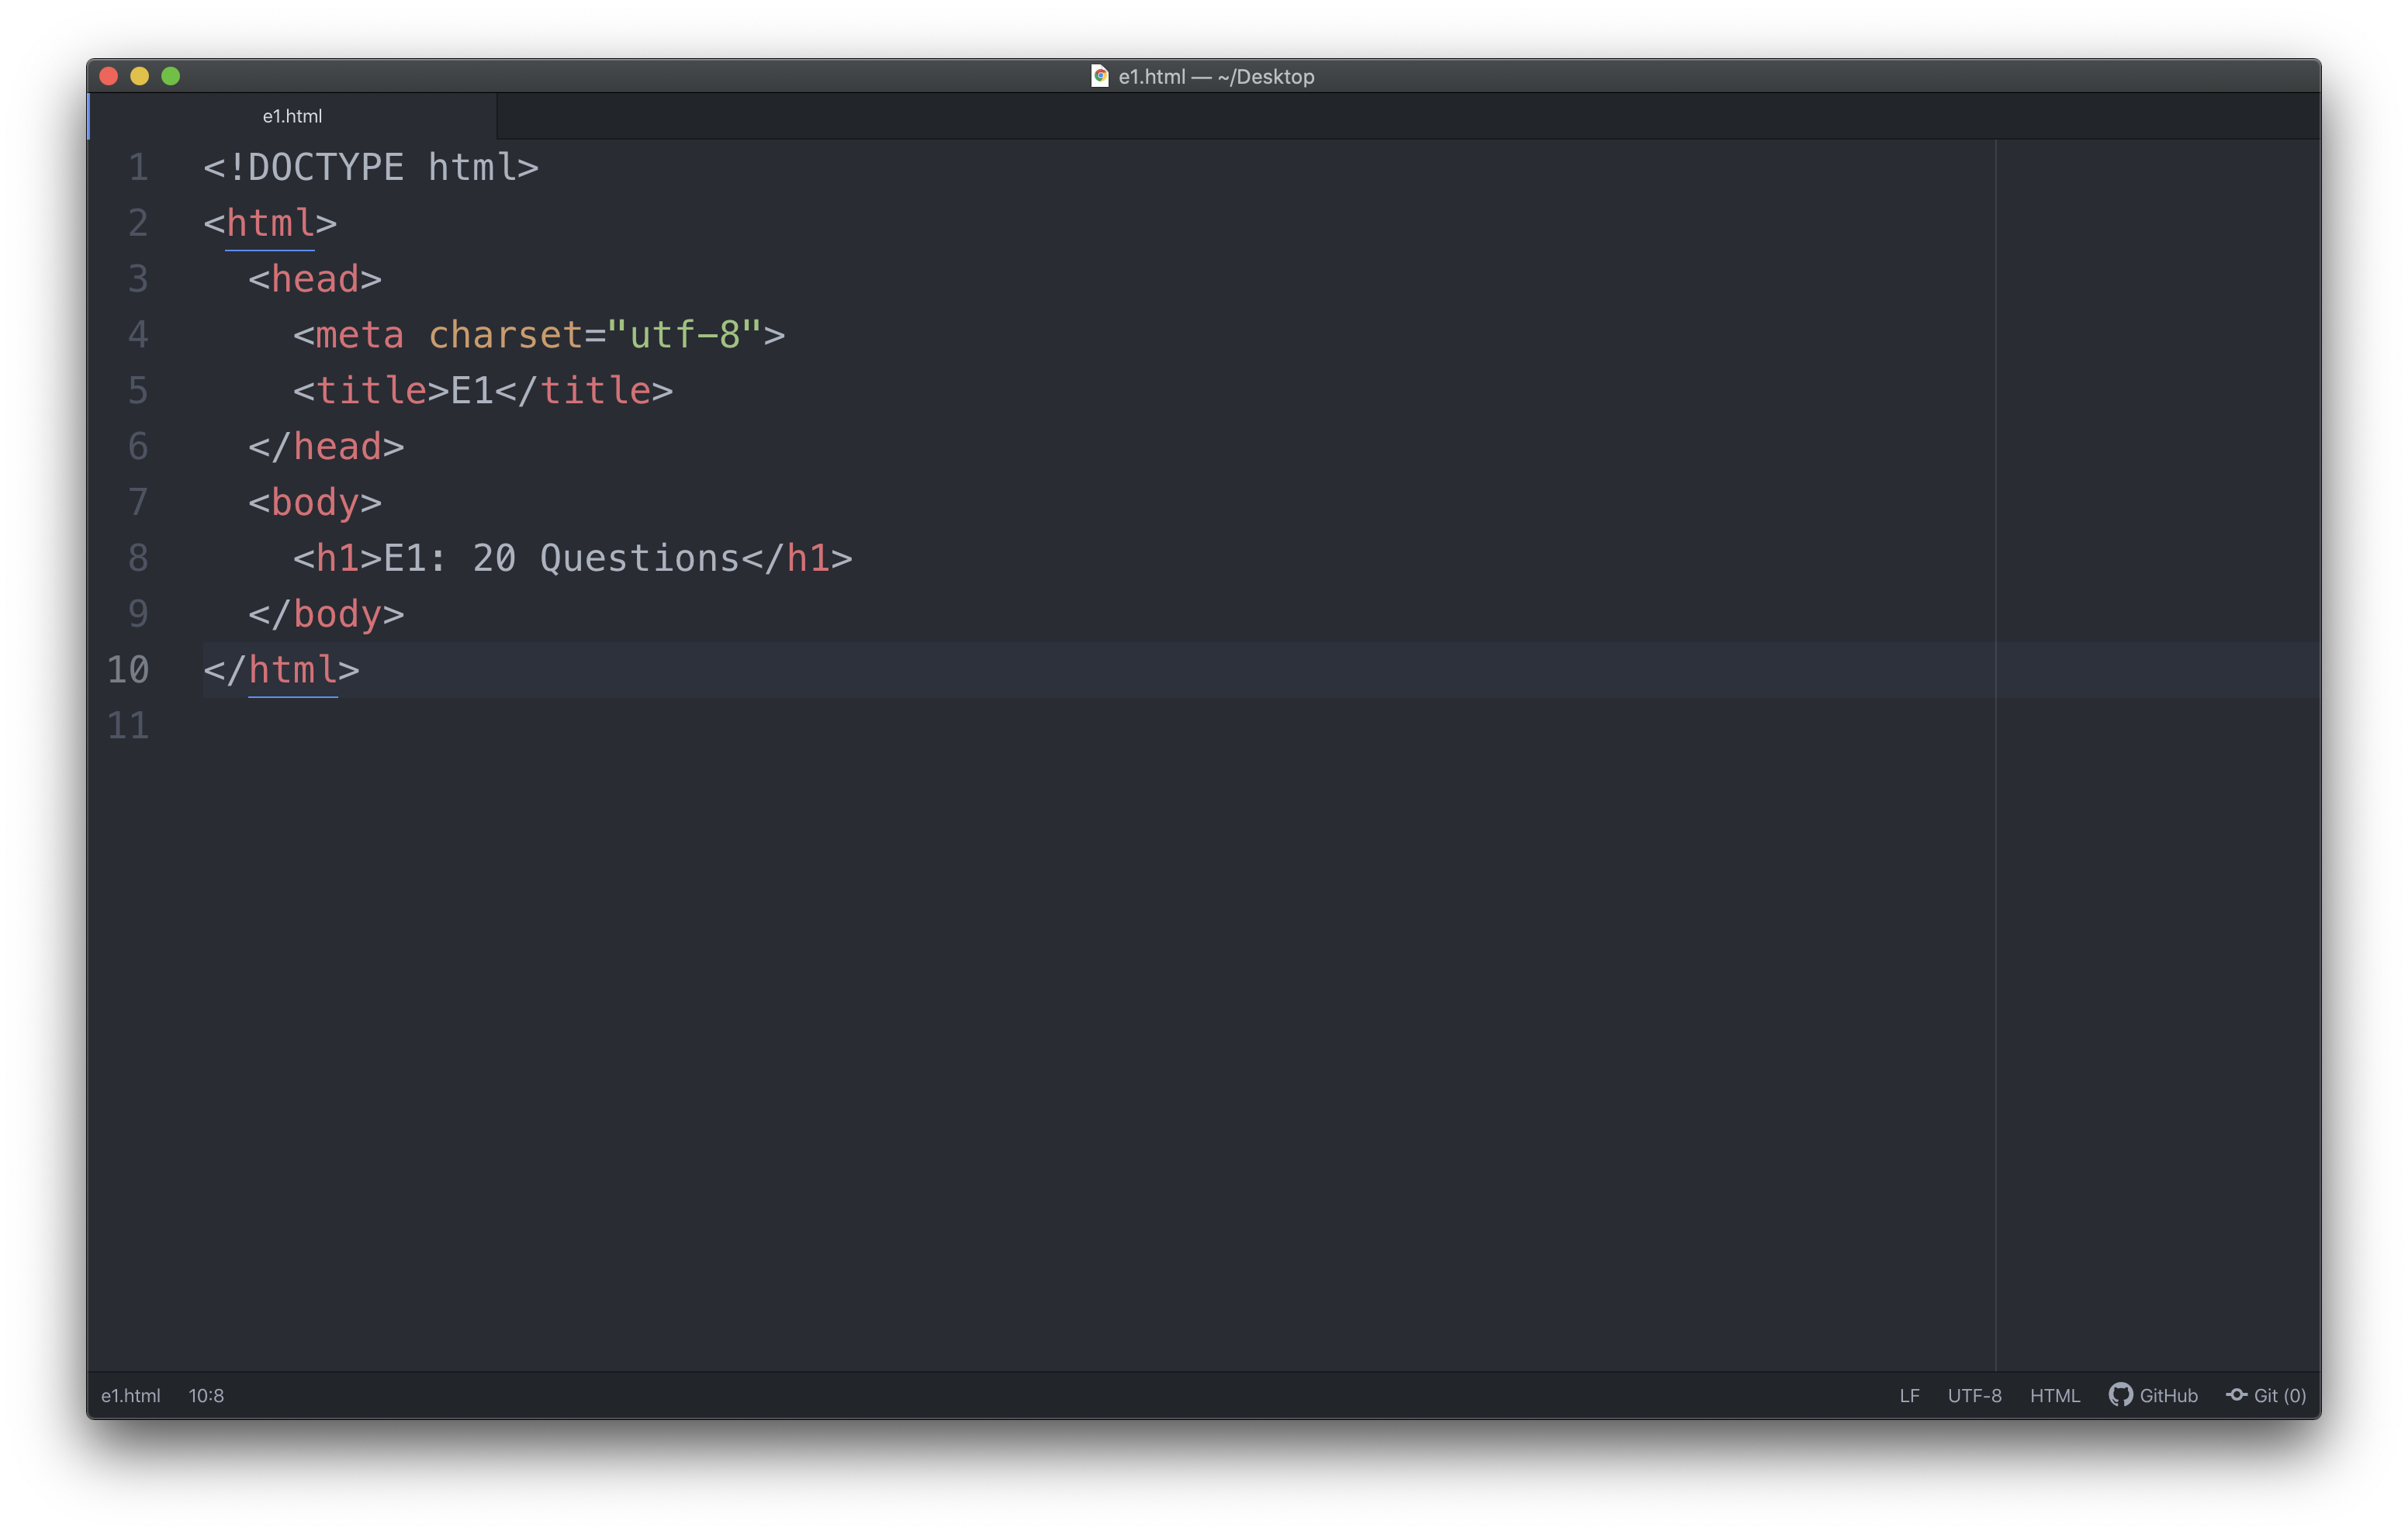The height and width of the screenshot is (1534, 2408).
Task: Click the closing body tag
Action: [326, 614]
